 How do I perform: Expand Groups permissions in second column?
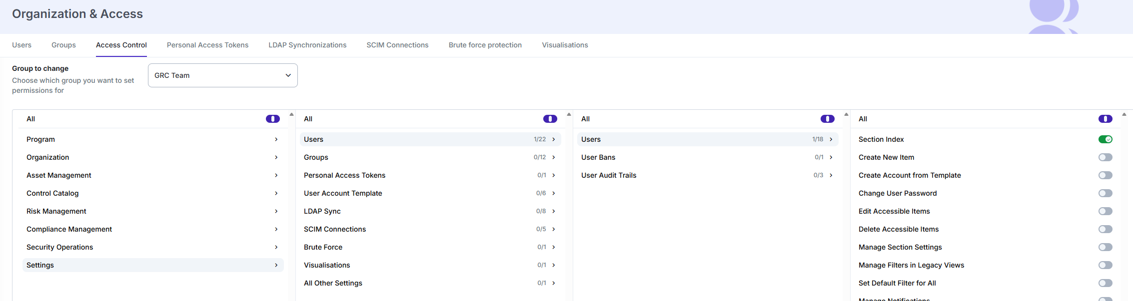pyautogui.click(x=430, y=157)
